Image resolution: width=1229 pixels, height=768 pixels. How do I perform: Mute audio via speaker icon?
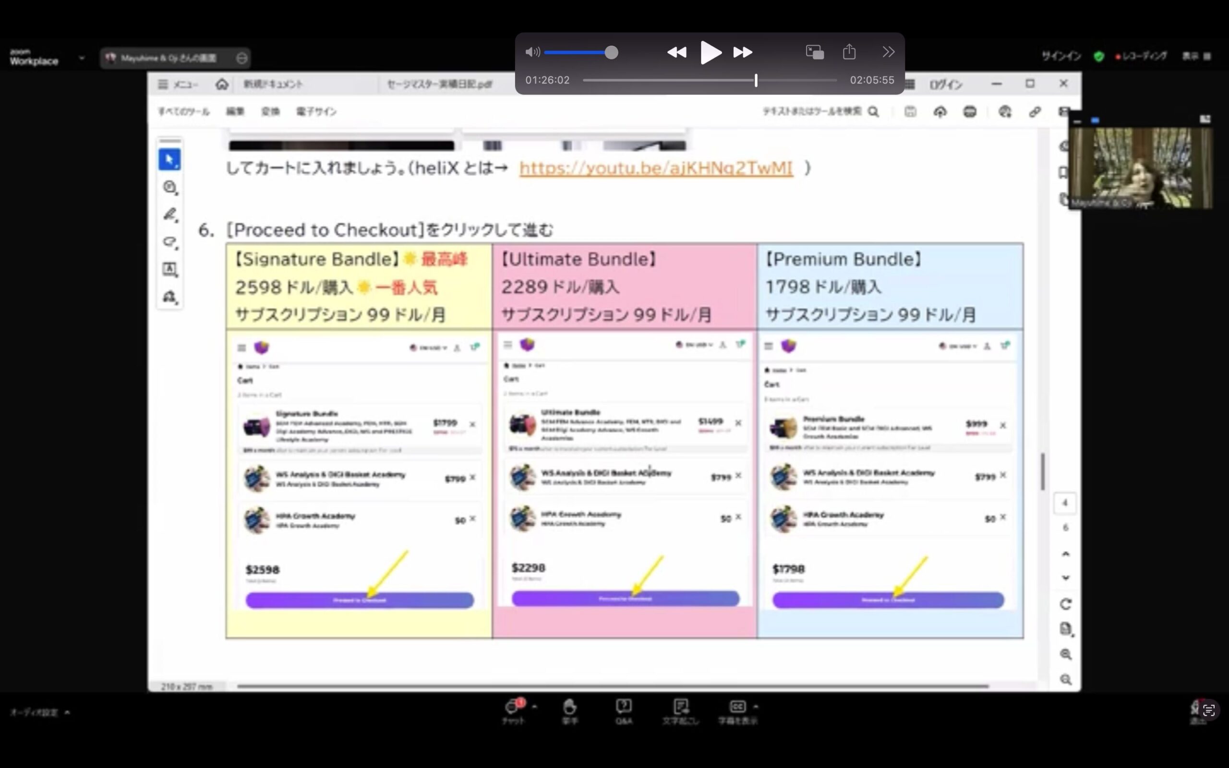point(532,52)
